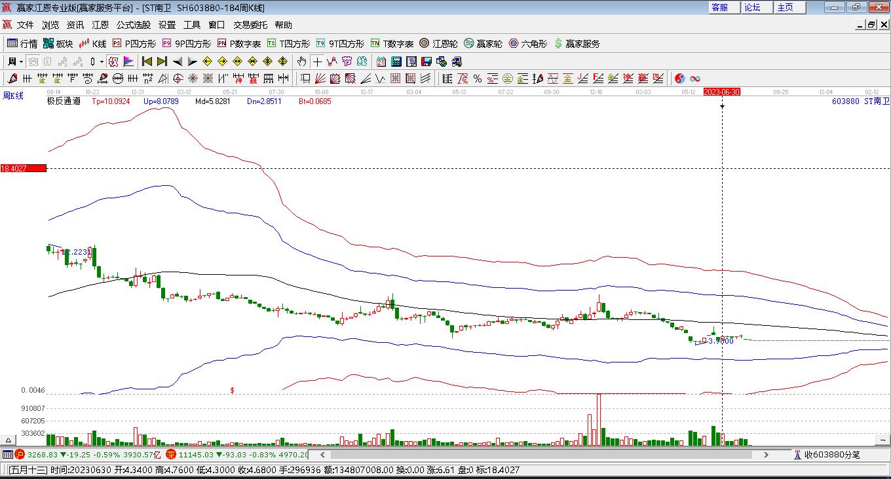Viewport: 891px width, 479px height.
Task: Click the calendar icon in toolbar
Action: [381, 62]
